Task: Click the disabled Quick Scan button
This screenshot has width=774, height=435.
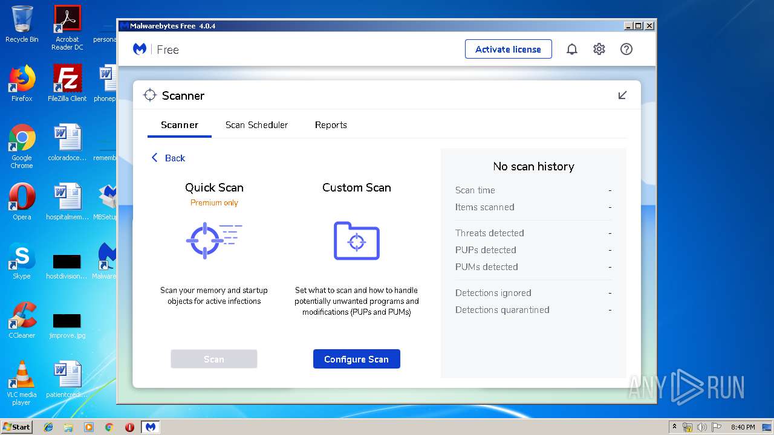Action: pyautogui.click(x=213, y=359)
